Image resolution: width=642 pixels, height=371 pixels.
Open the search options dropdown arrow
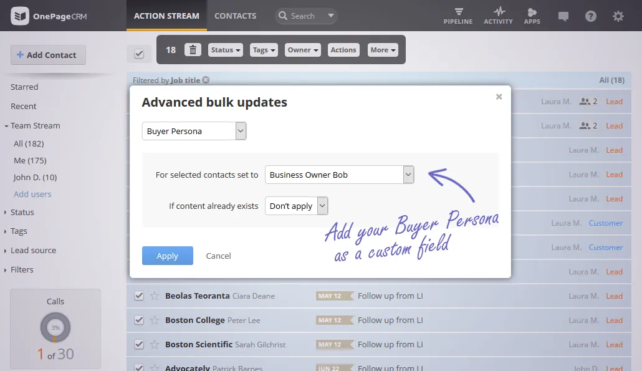coord(331,16)
